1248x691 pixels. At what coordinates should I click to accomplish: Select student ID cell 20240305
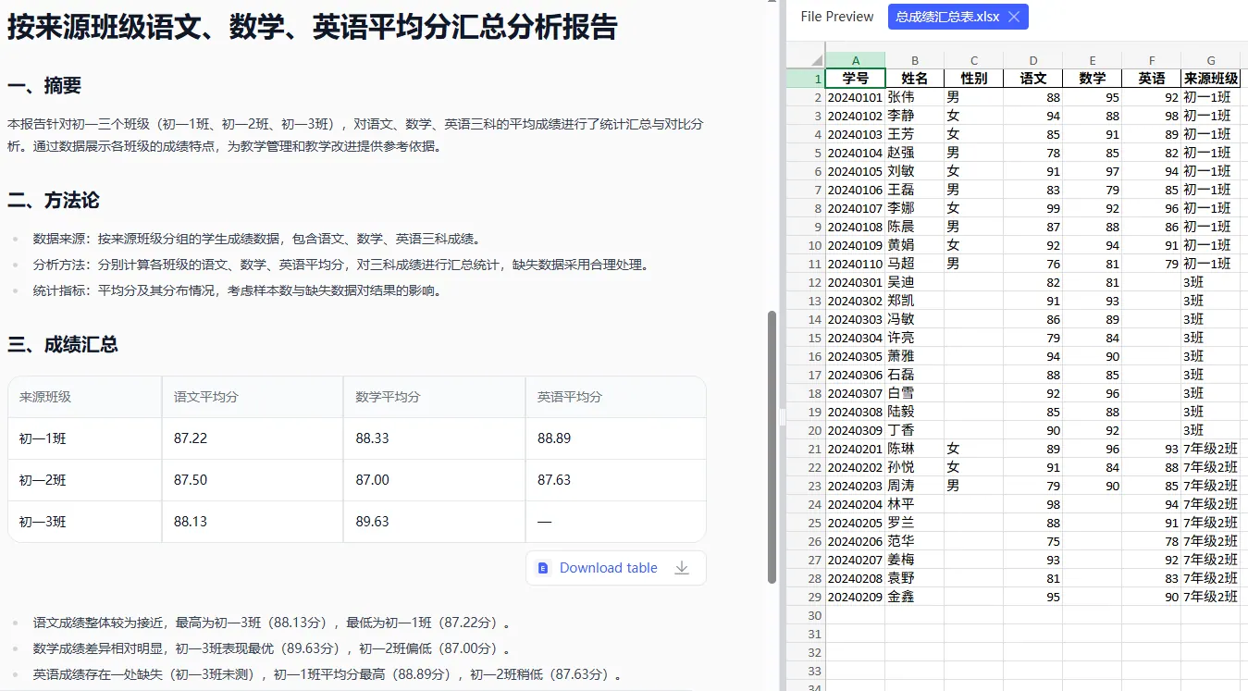(x=855, y=356)
